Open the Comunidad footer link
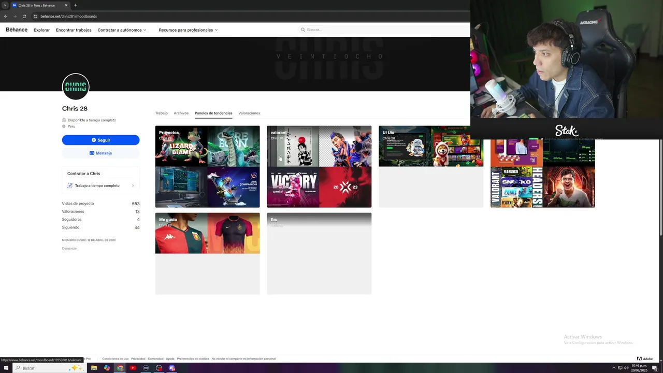663x373 pixels. click(x=155, y=358)
